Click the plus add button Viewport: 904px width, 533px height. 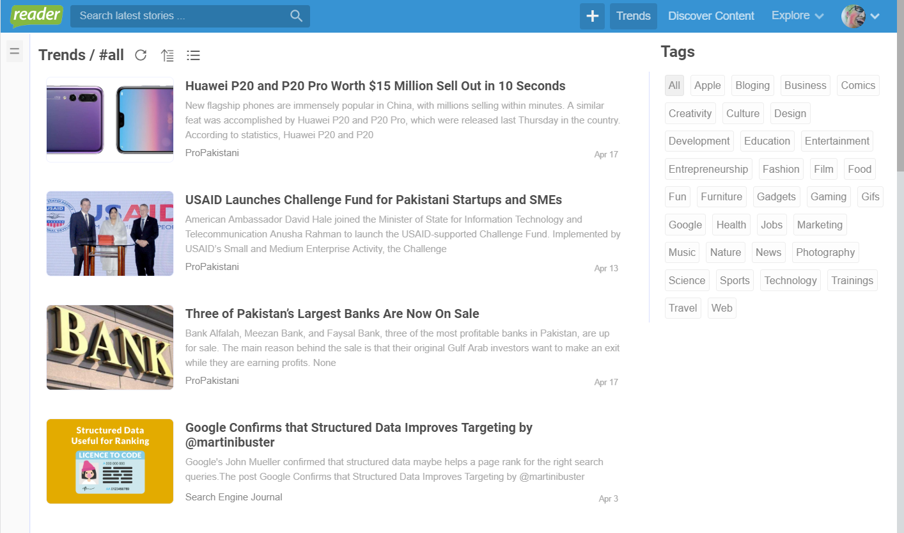(592, 16)
